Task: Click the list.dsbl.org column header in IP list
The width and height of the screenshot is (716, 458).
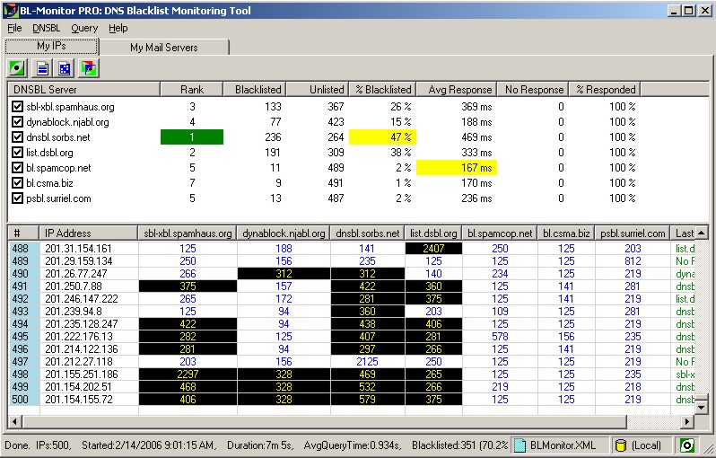Action: [x=433, y=233]
